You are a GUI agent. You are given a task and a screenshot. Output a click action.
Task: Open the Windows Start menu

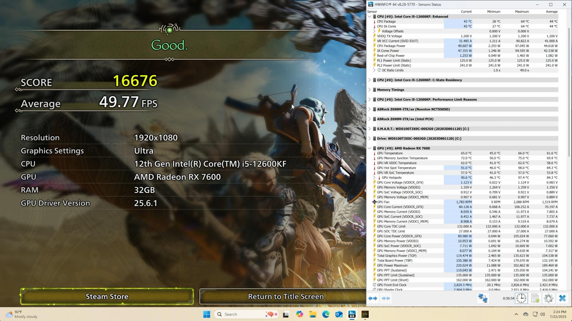coord(207,314)
